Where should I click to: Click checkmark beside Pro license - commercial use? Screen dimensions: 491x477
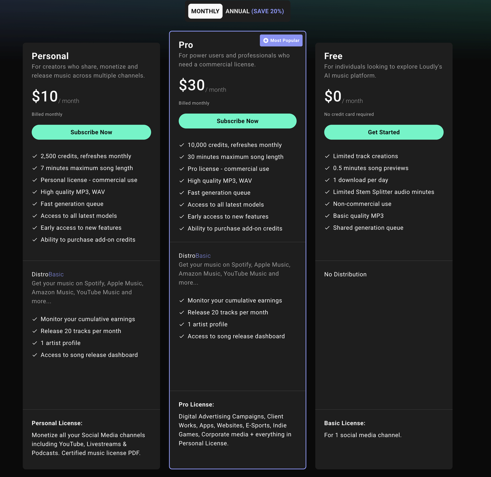click(x=182, y=169)
